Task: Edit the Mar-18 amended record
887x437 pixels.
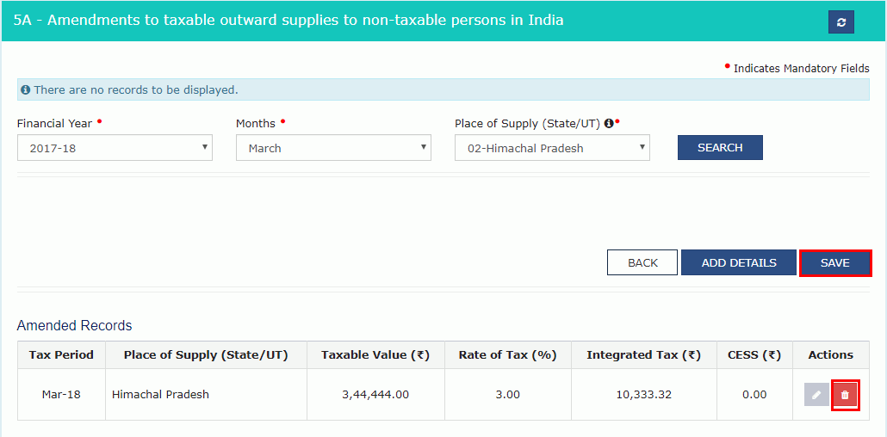Action: [x=816, y=395]
